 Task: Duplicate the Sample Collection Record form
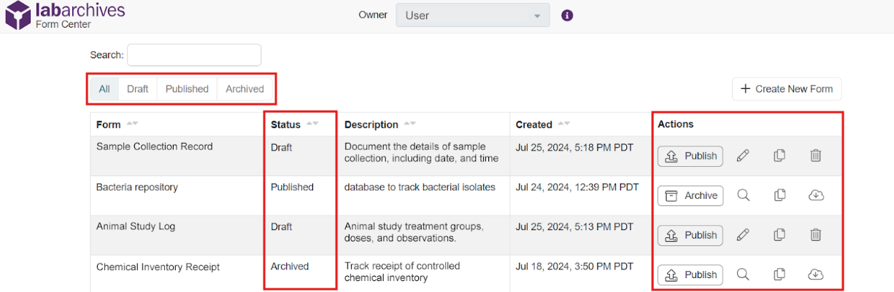779,156
